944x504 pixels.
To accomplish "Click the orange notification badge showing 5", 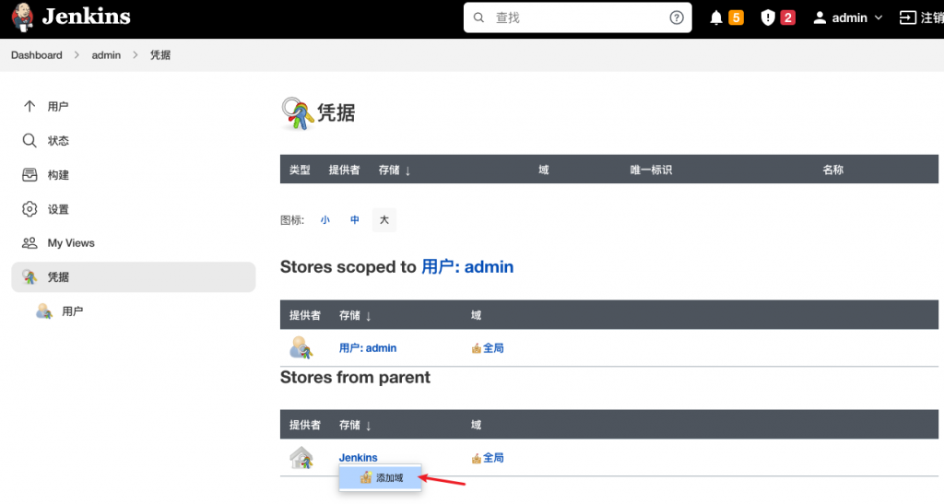I will (x=736, y=18).
